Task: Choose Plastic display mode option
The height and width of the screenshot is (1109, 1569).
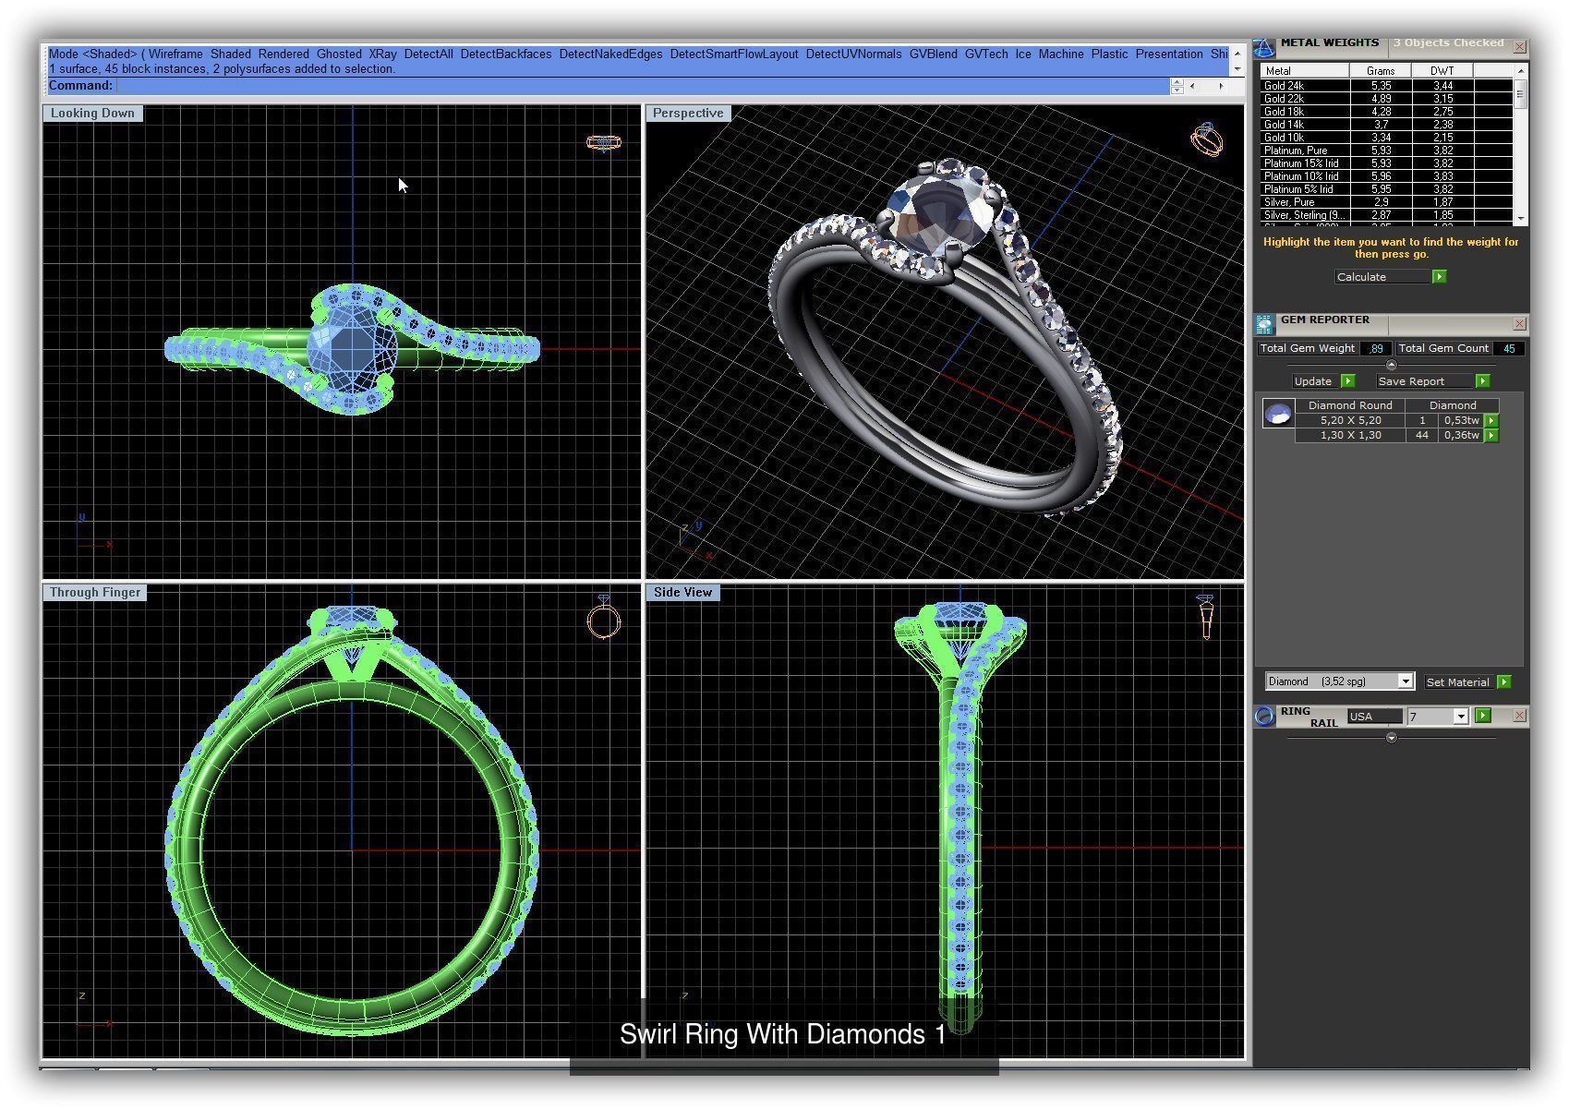Action: (1109, 54)
